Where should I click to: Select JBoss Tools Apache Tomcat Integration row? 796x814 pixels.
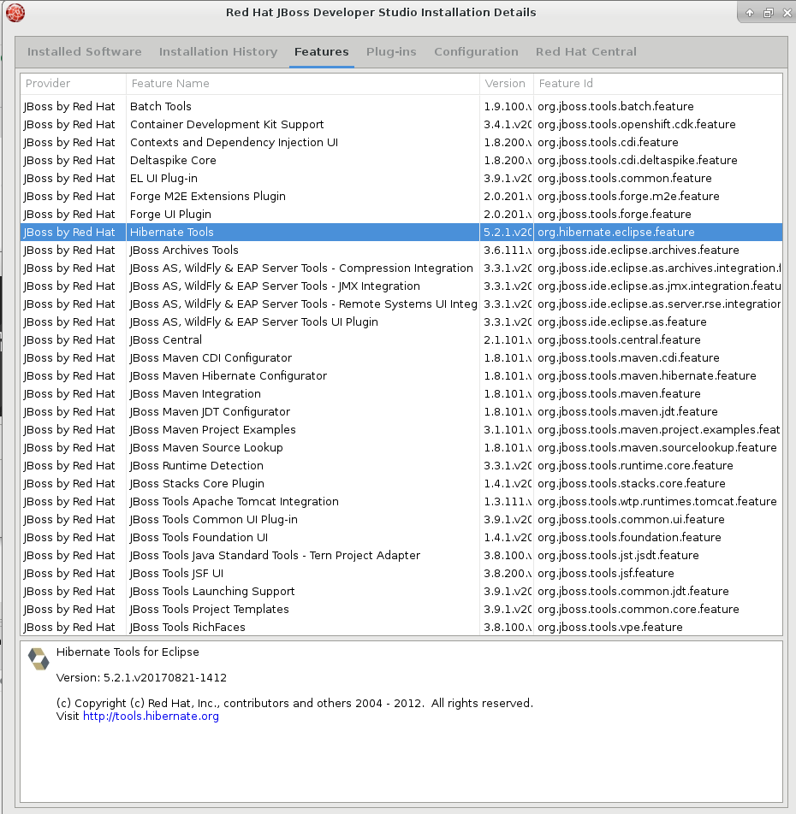coord(401,501)
